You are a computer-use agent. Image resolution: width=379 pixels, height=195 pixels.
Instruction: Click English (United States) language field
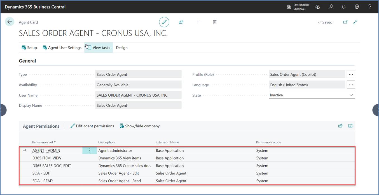pos(307,85)
